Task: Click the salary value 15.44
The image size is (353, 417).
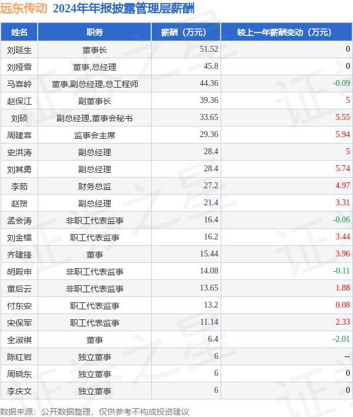Action: 209,253
